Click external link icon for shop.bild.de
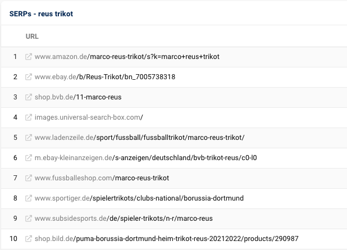This screenshot has width=347, height=250. point(29,239)
